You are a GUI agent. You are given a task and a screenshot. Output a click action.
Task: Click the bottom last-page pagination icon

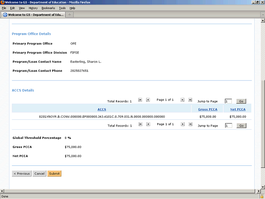pyautogui.click(x=190, y=124)
